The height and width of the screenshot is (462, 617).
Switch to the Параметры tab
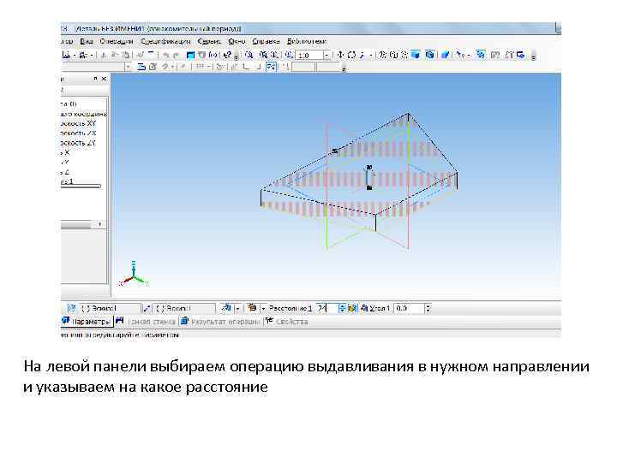tap(87, 322)
